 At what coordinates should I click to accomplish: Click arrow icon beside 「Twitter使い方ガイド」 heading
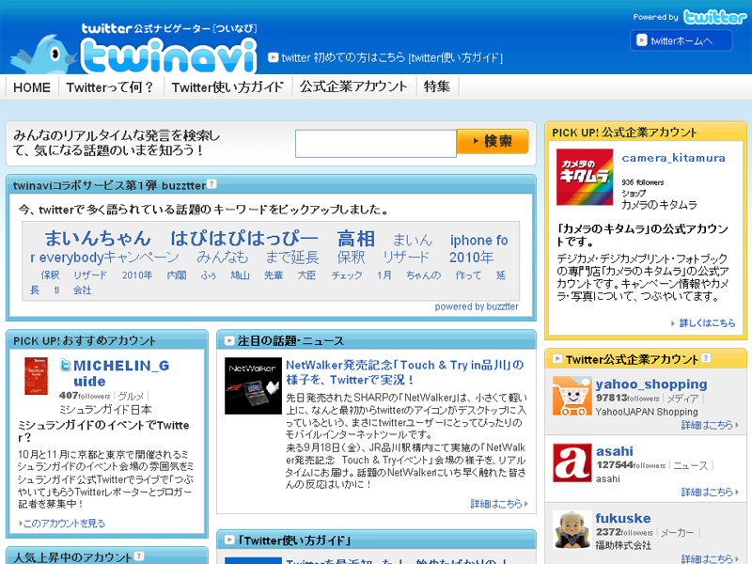point(229,540)
